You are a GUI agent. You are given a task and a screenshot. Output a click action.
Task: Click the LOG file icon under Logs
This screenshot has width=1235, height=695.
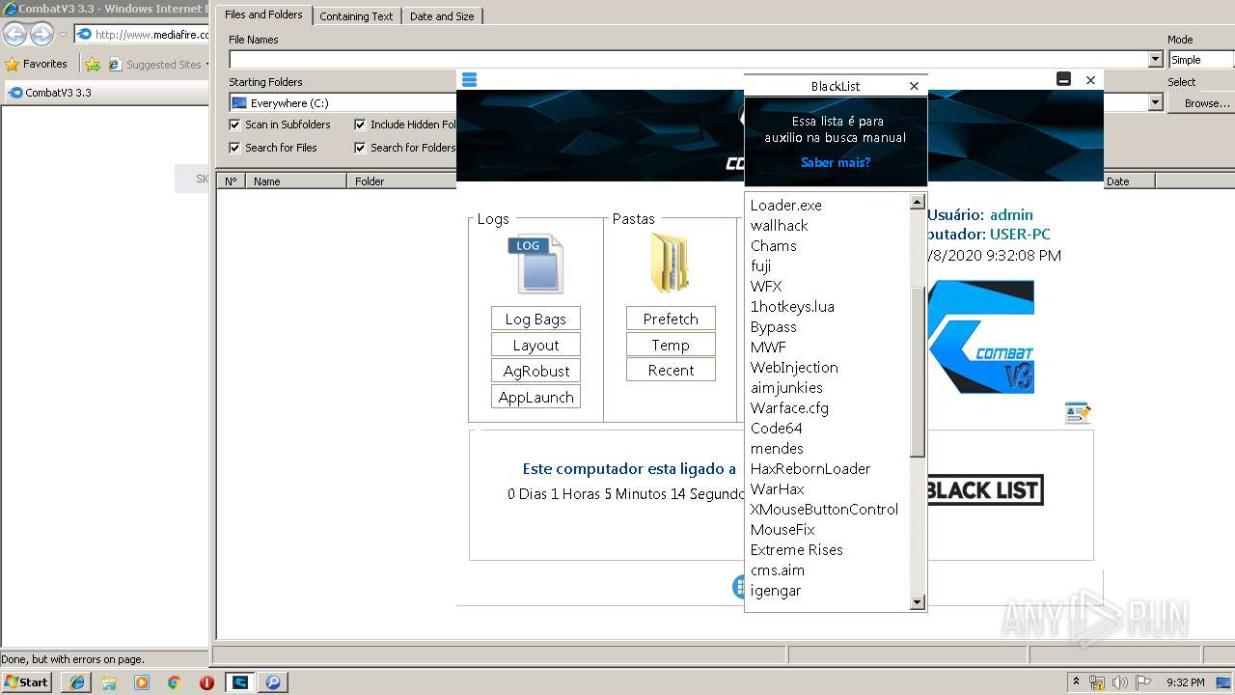(x=535, y=264)
